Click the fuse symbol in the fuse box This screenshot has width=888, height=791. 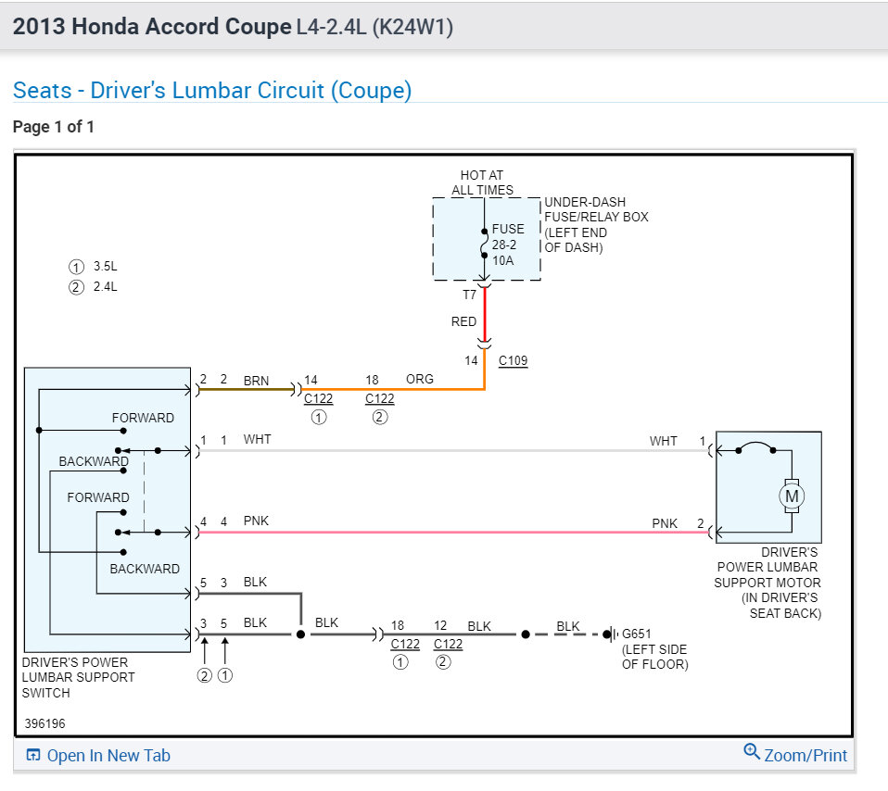point(484,244)
